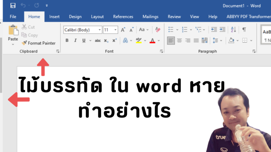Image resolution: width=271 pixels, height=152 pixels.
Task: Apply Thai distributed alignment
Action: coord(205,40)
